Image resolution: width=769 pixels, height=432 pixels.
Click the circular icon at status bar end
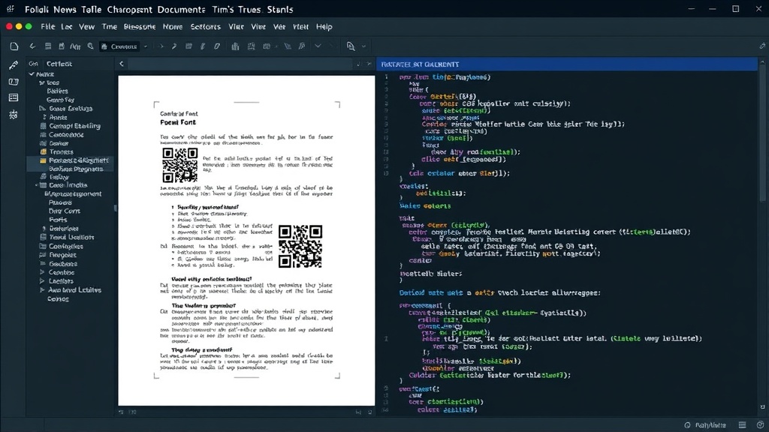pyautogui.click(x=760, y=425)
